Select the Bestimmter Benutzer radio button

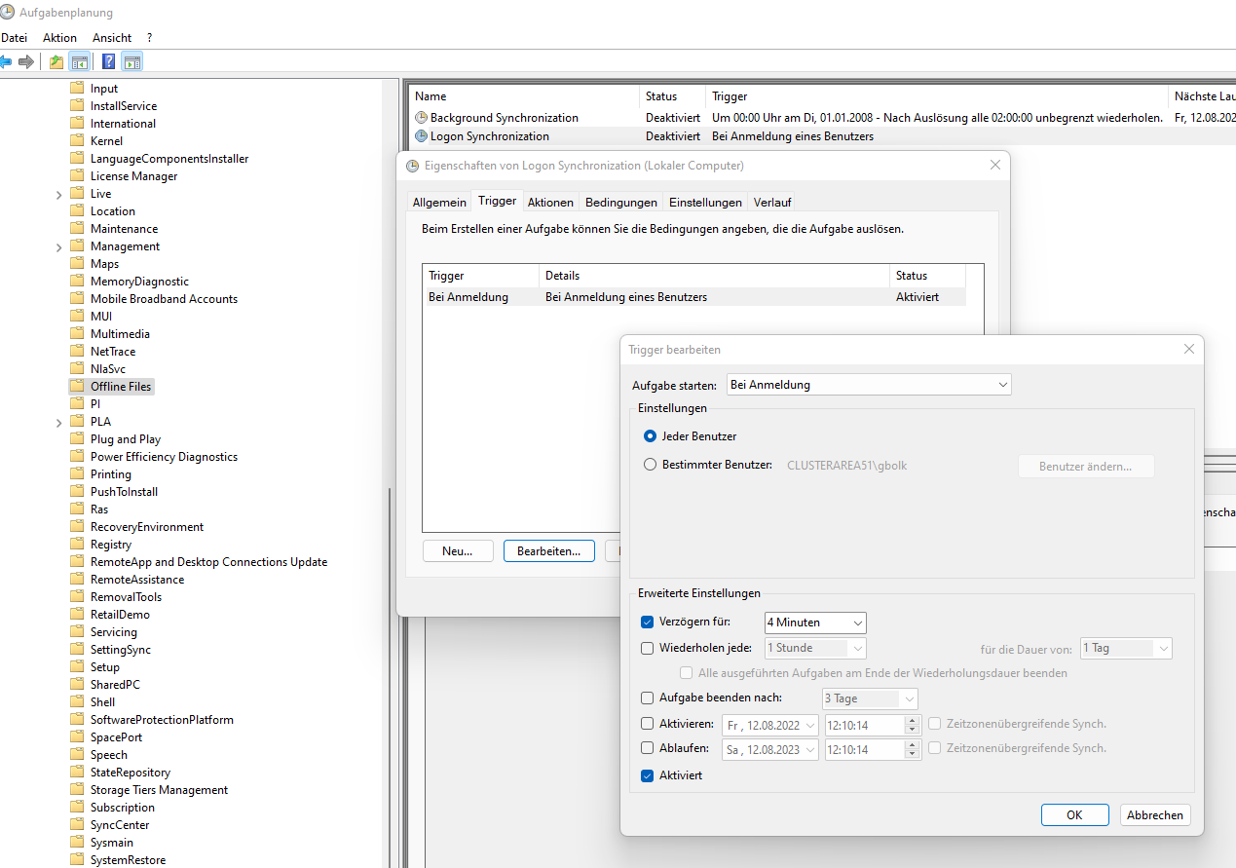click(x=650, y=466)
